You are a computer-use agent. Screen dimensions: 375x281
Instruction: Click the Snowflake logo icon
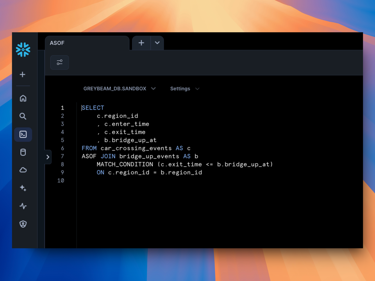pos(23,50)
